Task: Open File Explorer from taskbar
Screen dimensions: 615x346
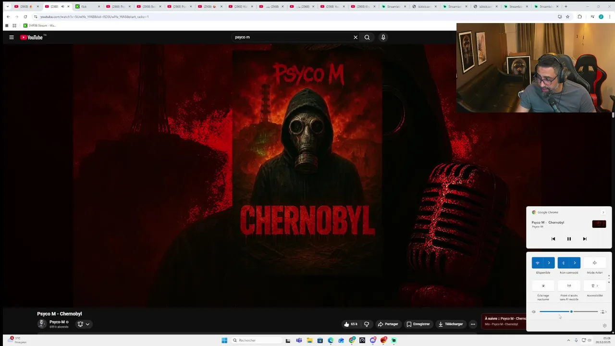Action: pos(309,340)
